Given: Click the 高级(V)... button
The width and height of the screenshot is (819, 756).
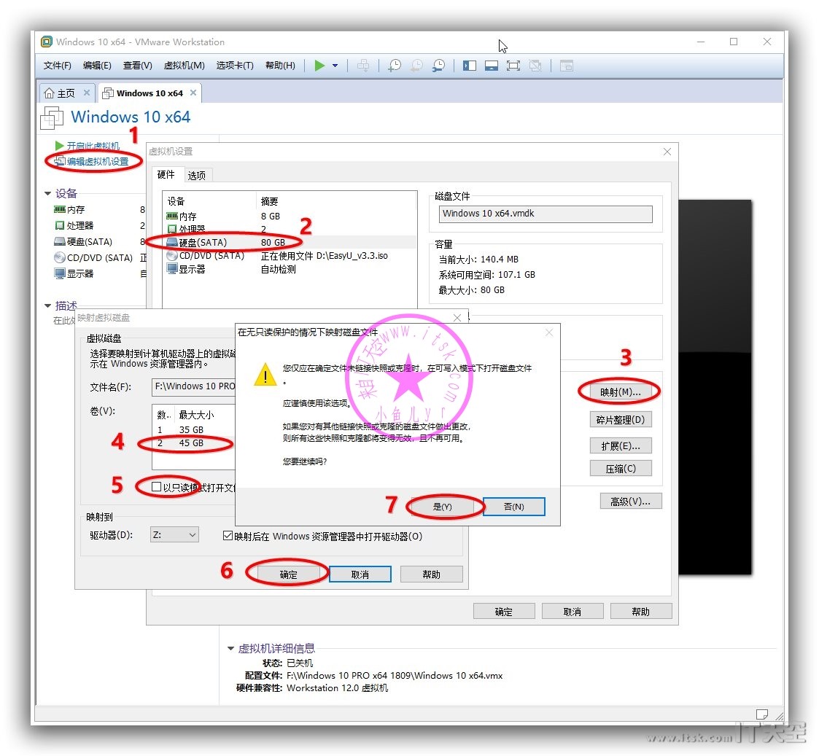Looking at the screenshot, I should pyautogui.click(x=631, y=502).
